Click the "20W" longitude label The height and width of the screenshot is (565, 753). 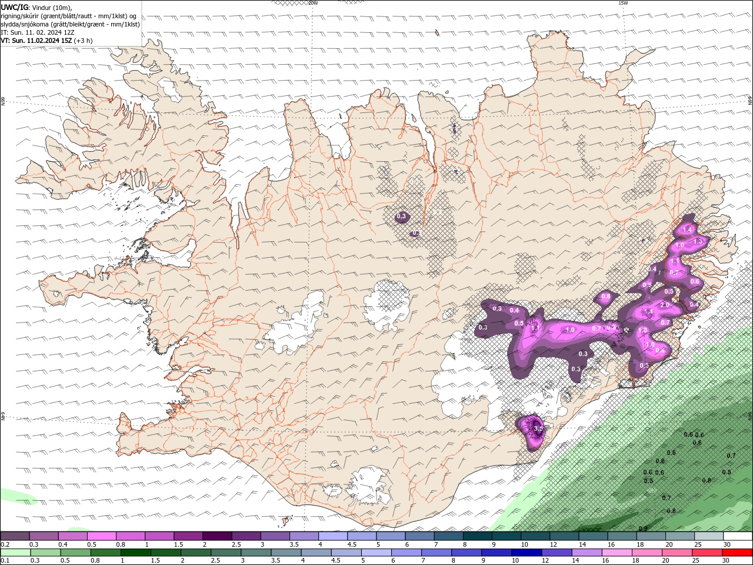314,3
